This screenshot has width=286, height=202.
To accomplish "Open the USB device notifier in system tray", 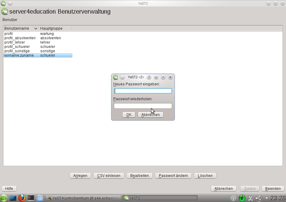I will 259,198.
